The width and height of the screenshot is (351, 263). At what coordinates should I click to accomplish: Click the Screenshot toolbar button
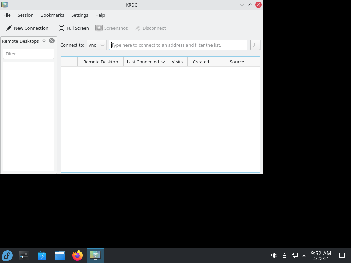click(111, 28)
